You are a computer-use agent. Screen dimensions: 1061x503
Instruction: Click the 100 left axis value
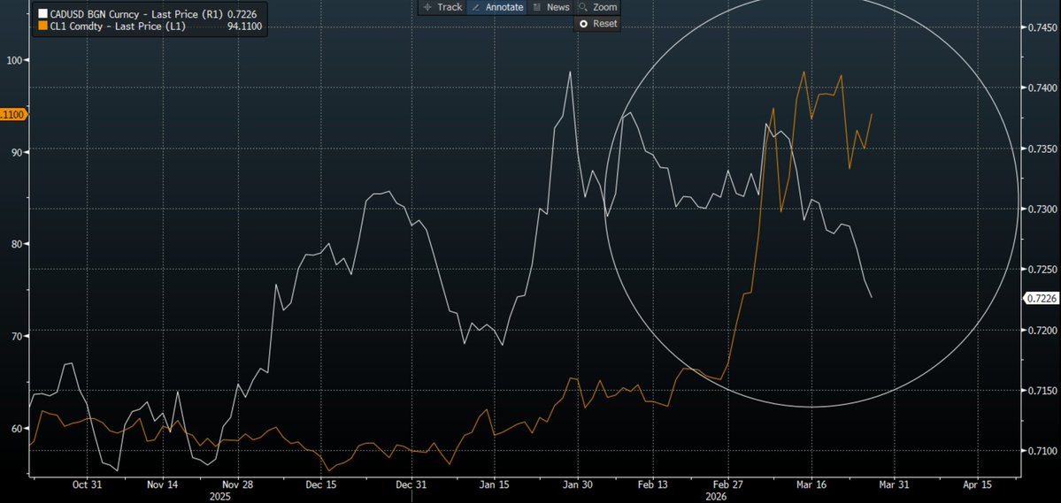pos(13,59)
